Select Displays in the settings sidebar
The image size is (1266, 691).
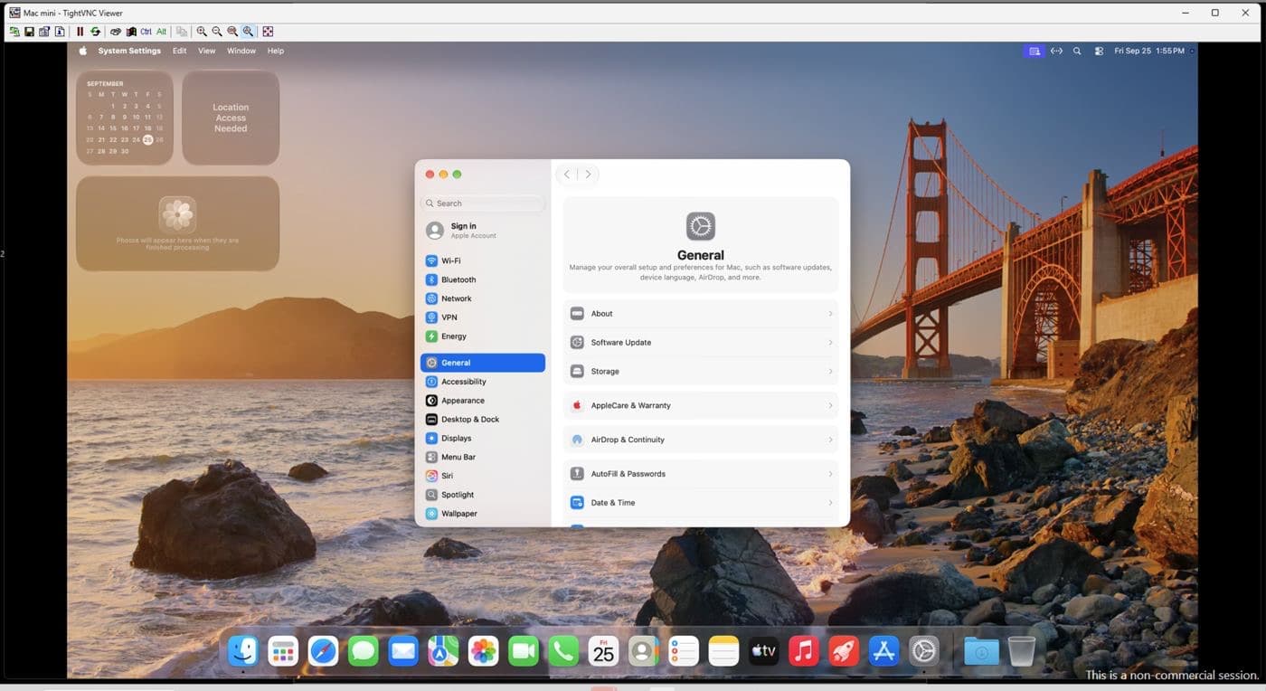pyautogui.click(x=483, y=438)
